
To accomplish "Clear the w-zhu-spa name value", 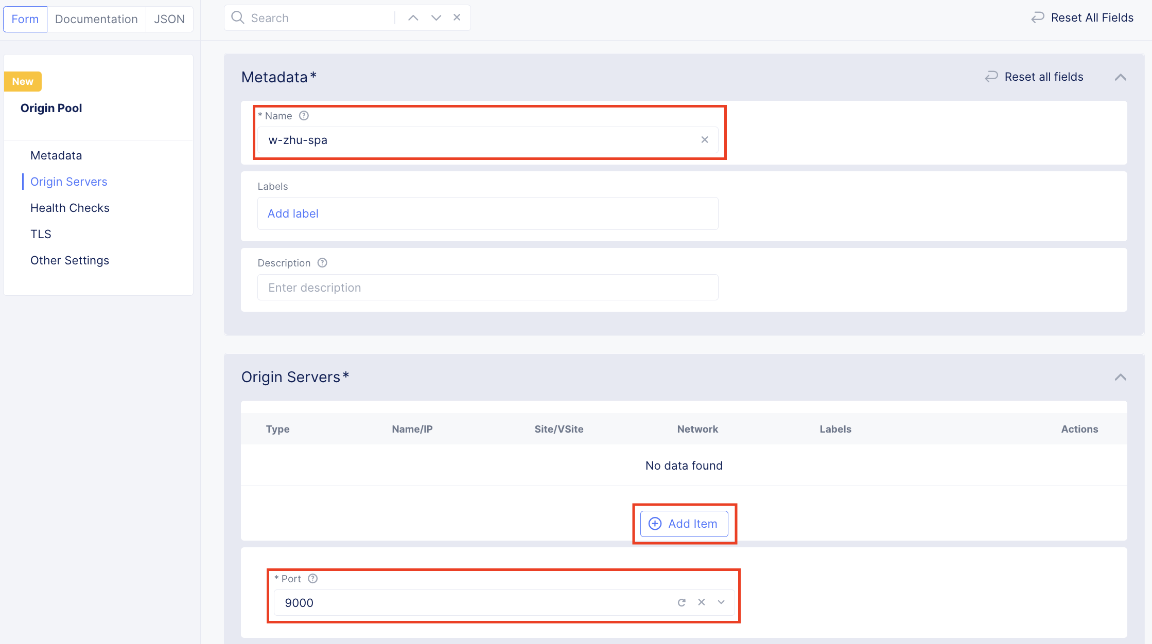I will coord(705,140).
